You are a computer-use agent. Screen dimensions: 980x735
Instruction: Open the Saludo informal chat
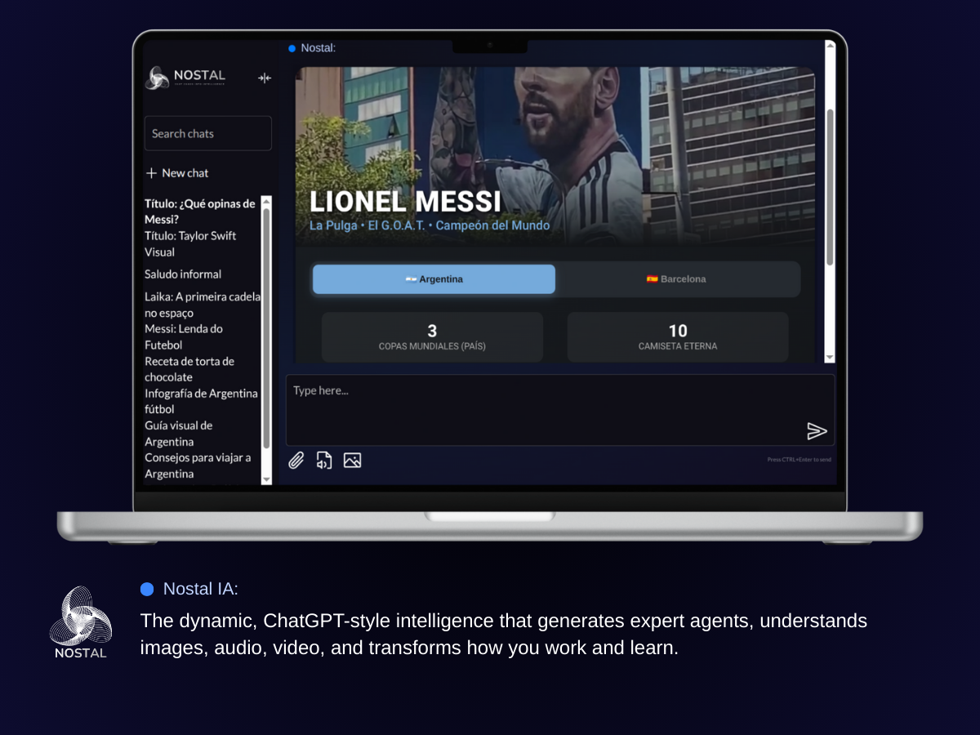[183, 274]
